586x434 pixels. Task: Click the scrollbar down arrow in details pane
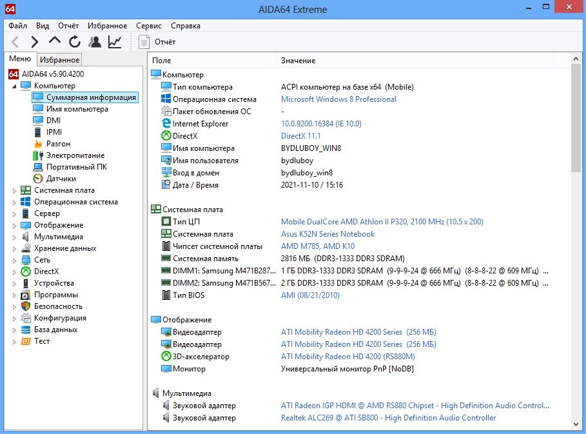click(576, 424)
